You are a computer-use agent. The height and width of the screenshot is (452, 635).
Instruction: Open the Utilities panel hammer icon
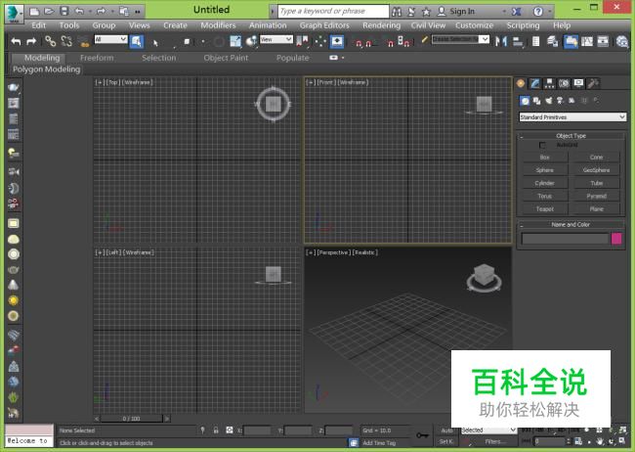(594, 83)
